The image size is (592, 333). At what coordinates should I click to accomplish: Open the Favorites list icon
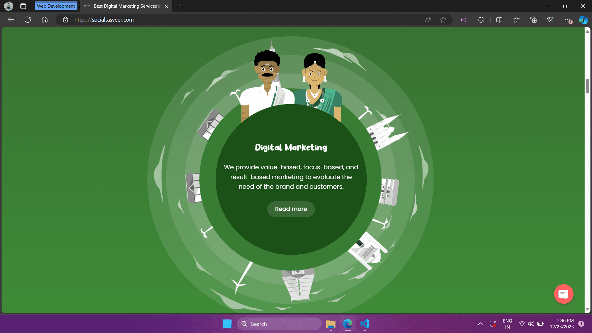pos(516,20)
